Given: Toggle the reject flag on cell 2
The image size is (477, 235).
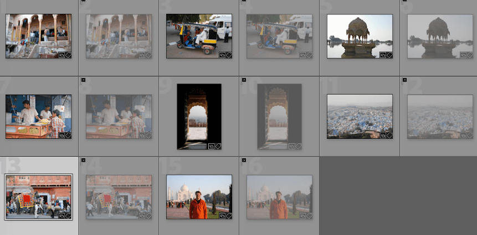Looking at the screenshot, I should click(83, 1).
